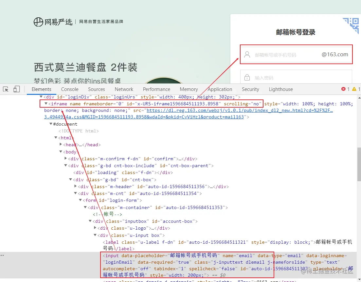Screen dimensions: 361x282
Task: Click the user avatar icon in email field
Action: 247,55
